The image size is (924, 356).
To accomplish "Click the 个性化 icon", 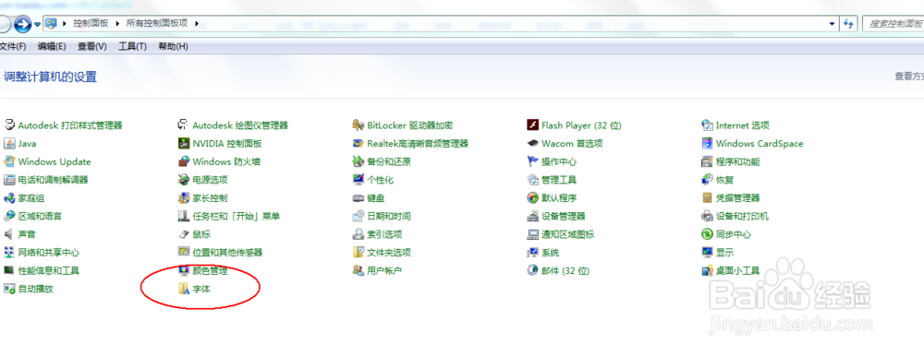I will click(x=358, y=180).
